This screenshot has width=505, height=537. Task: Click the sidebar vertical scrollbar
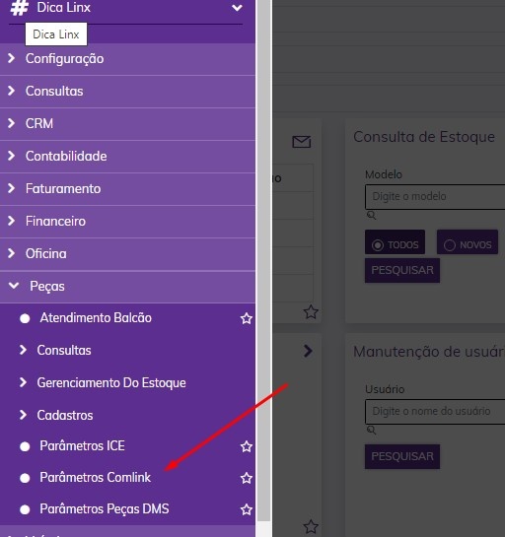(x=264, y=260)
